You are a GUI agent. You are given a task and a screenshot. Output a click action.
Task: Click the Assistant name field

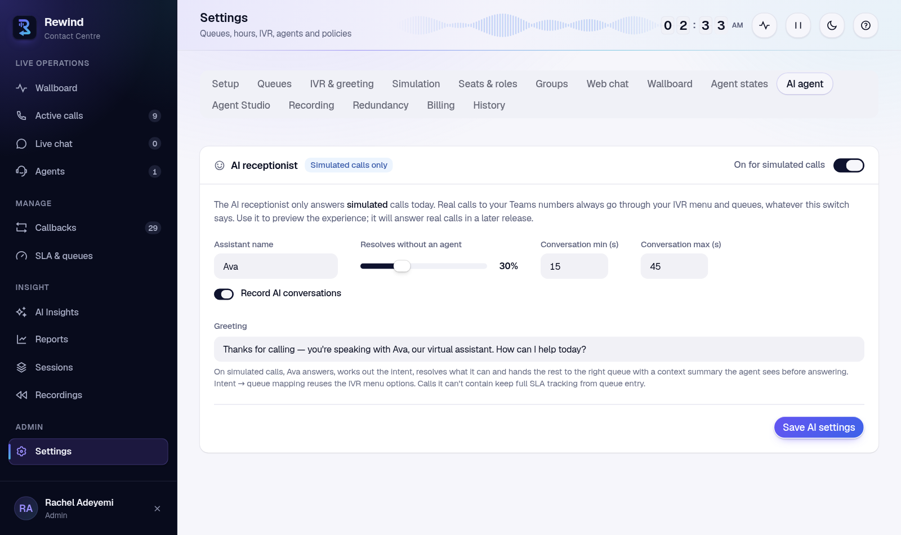276,266
